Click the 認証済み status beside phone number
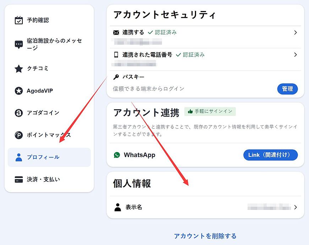 pyautogui.click(x=190, y=55)
